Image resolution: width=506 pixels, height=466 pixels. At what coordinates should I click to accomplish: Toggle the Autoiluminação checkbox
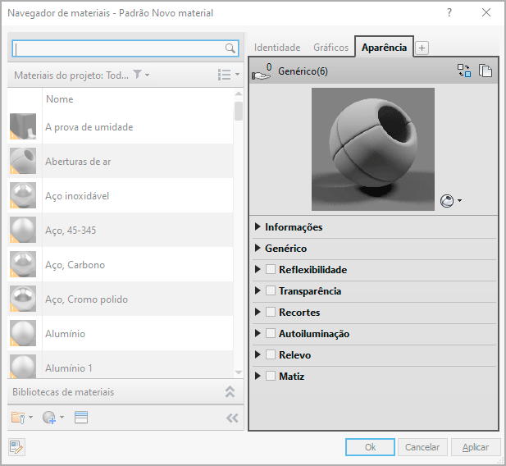271,333
